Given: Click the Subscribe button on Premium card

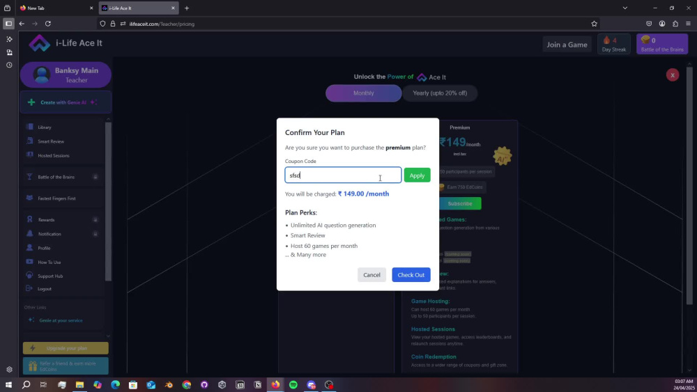Looking at the screenshot, I should coord(459,203).
